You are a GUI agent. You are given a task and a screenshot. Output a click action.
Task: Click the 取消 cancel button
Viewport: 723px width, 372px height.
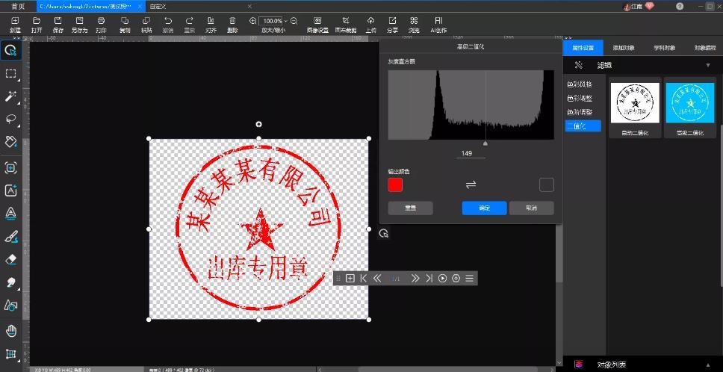pos(531,208)
